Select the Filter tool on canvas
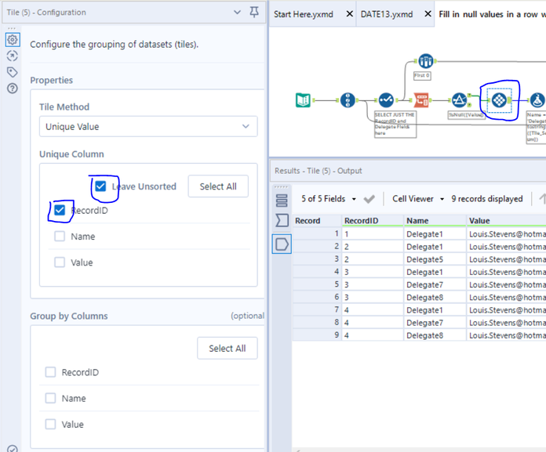The width and height of the screenshot is (546, 452). (x=459, y=100)
